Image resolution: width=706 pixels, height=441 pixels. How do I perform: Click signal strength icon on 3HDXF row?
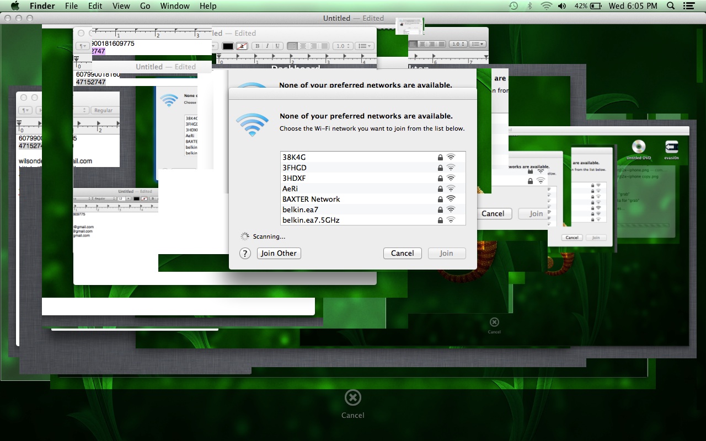(451, 178)
